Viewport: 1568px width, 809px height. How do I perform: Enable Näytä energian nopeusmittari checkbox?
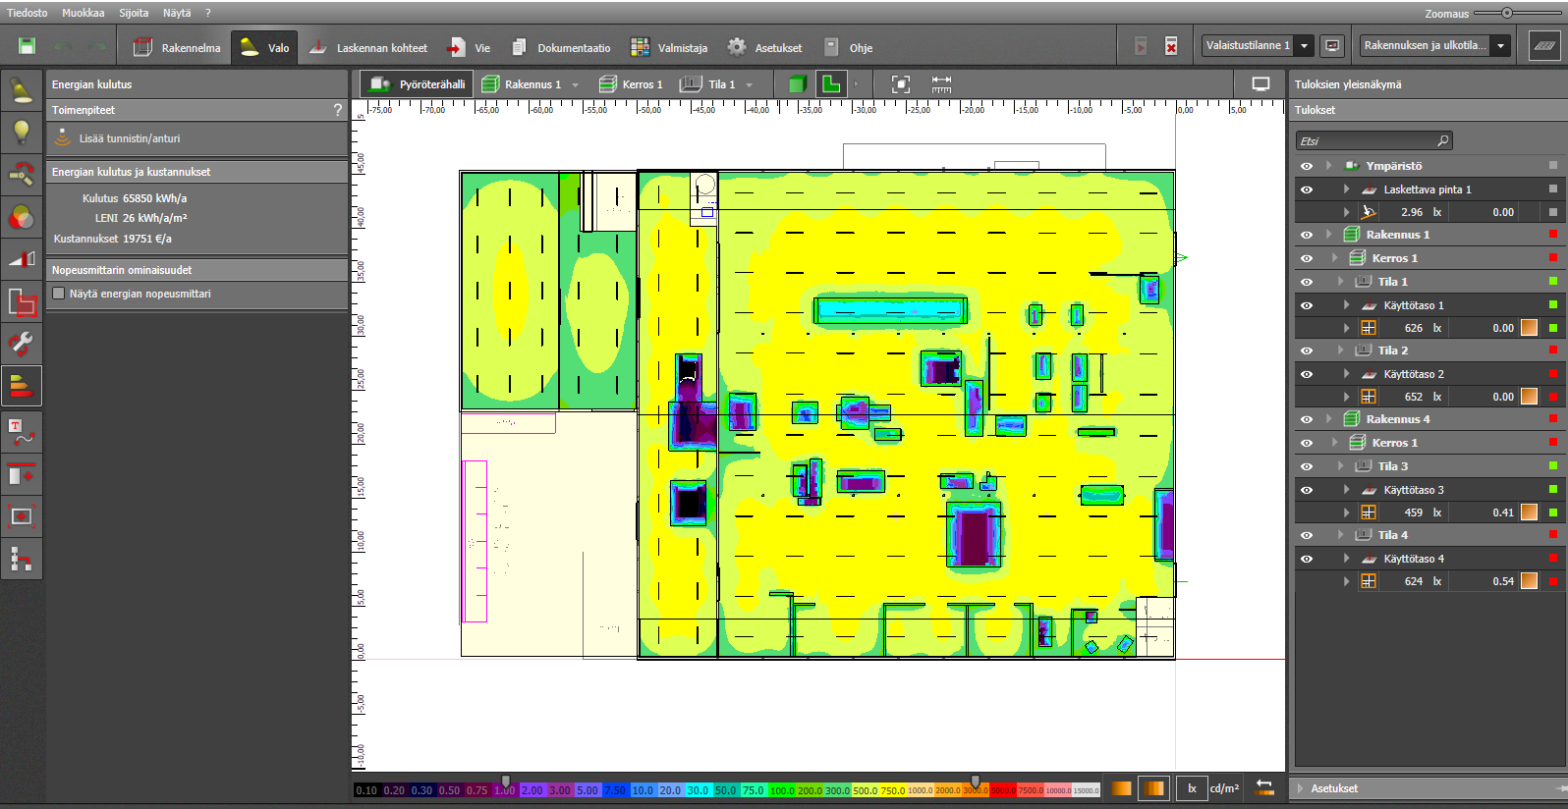(x=59, y=294)
